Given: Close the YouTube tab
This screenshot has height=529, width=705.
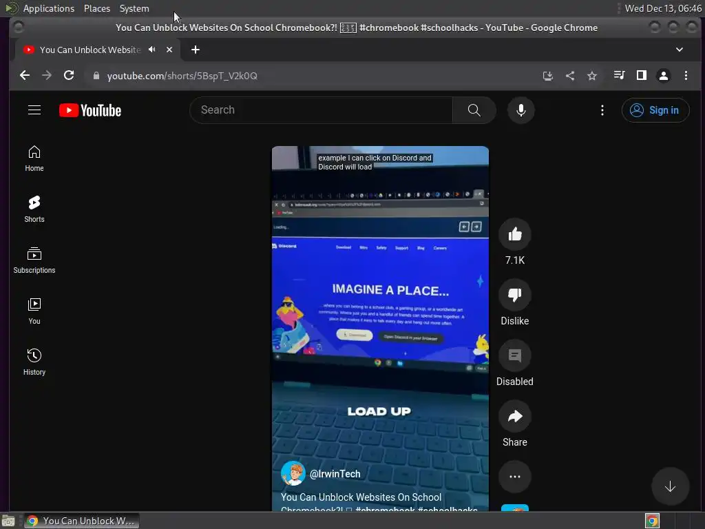Looking at the screenshot, I should tap(169, 50).
